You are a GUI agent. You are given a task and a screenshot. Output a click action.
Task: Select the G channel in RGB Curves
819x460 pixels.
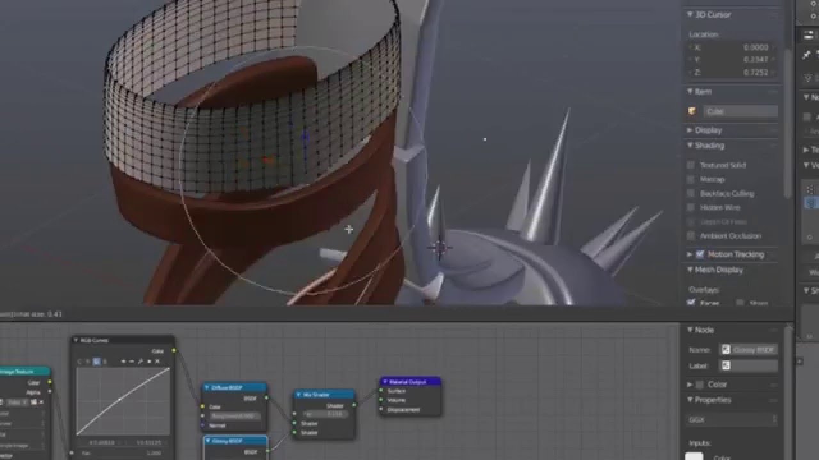97,361
